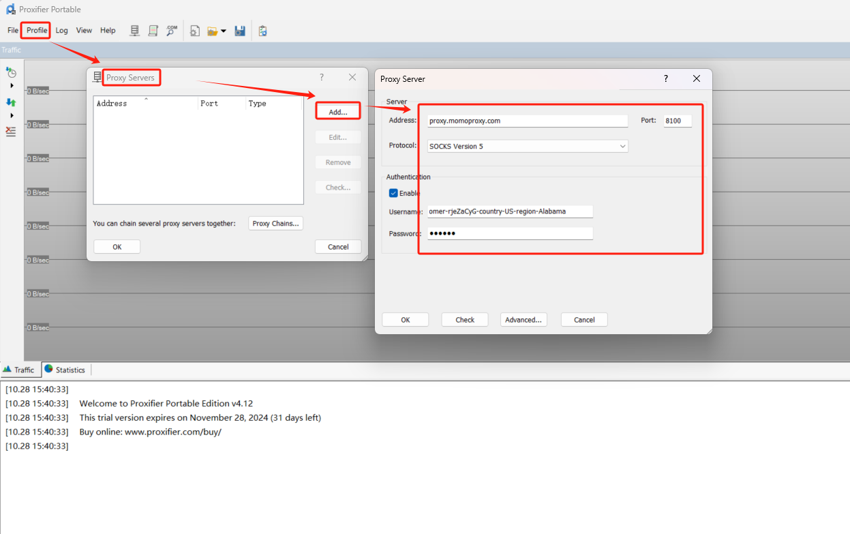
Task: Click the red X clear list icon
Action: (11, 132)
